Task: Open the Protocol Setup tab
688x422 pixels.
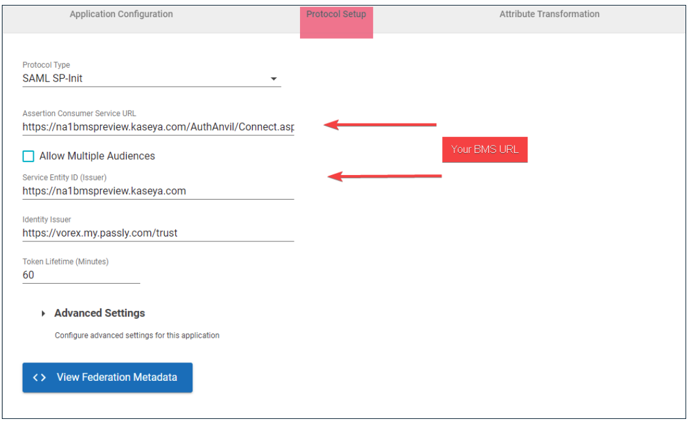Action: [x=336, y=14]
